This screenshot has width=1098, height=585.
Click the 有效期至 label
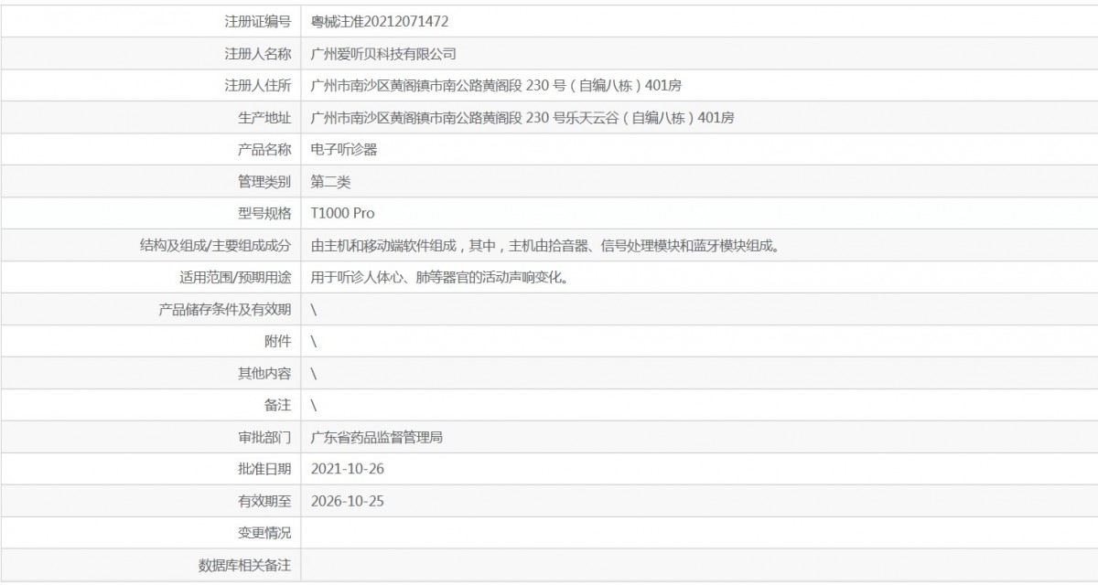click(264, 500)
